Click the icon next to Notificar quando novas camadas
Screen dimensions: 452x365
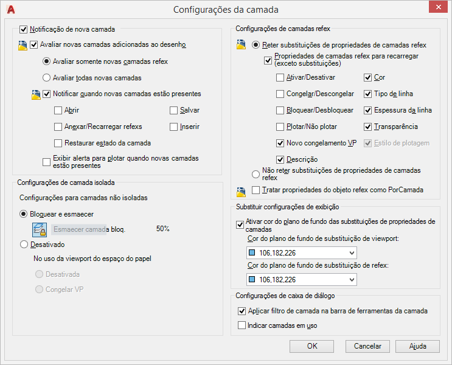pos(36,94)
